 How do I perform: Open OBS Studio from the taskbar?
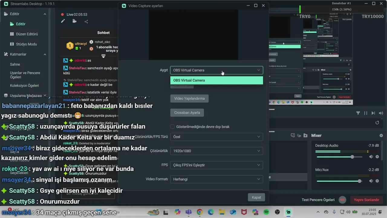[x=278, y=212]
